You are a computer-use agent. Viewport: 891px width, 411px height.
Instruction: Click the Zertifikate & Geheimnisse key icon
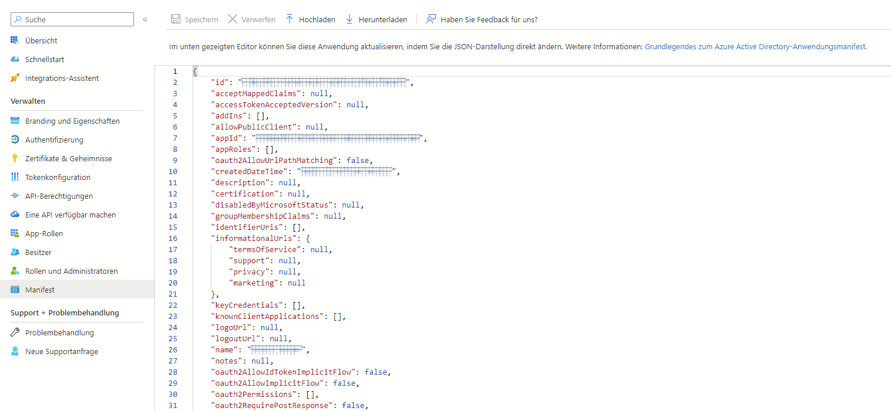15,158
